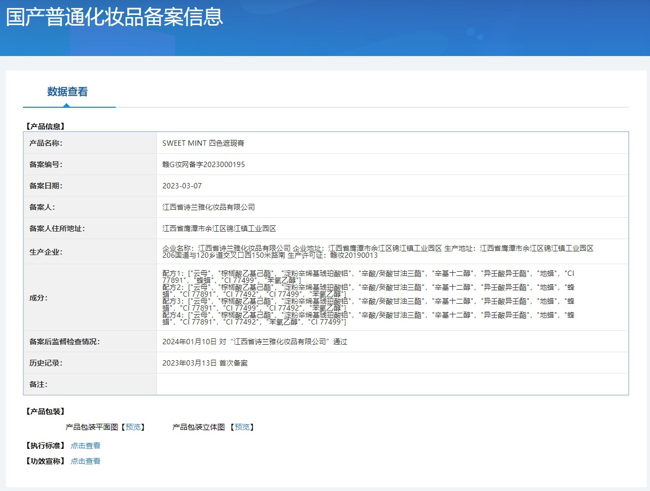The image size is (650, 491).
Task: Click 【功效宣称】 heading text
Action: click(45, 461)
